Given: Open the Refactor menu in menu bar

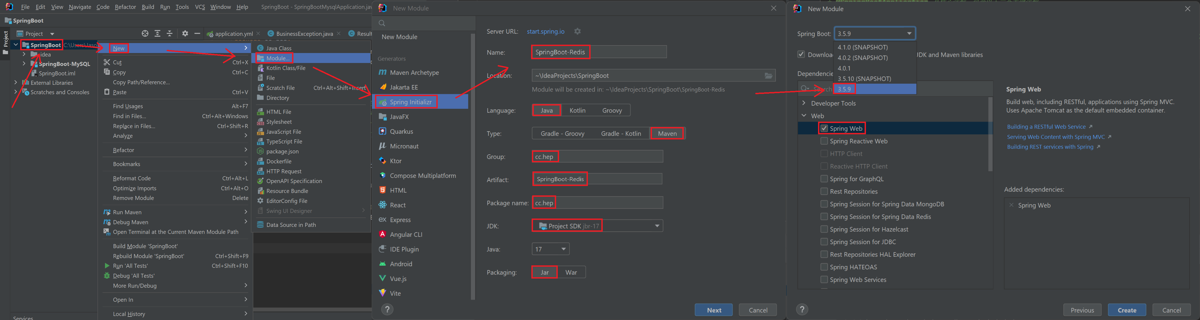Looking at the screenshot, I should (x=125, y=7).
